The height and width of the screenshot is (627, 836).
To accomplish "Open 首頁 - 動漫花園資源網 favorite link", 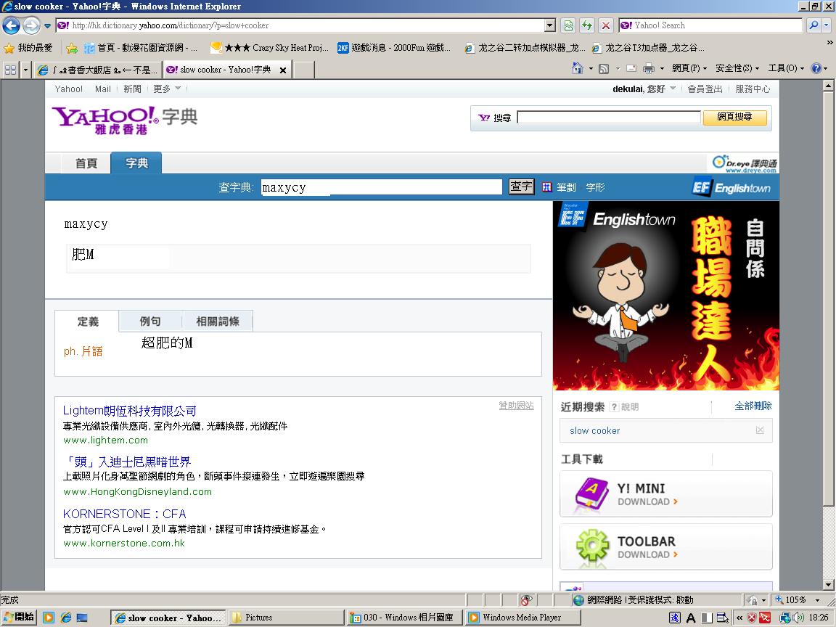I will coord(141,48).
